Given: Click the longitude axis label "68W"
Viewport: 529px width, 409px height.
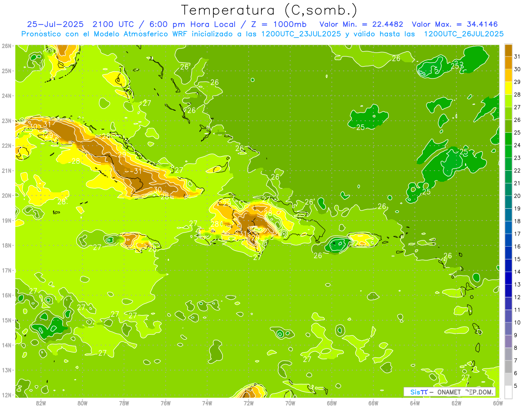Looking at the screenshot, I should tap(332, 403).
